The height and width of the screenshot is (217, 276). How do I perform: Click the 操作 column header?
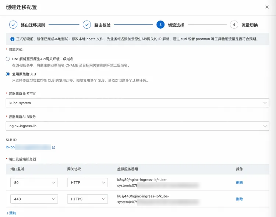(240, 169)
